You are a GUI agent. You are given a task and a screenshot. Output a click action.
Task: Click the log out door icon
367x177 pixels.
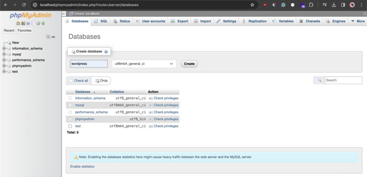[23, 23]
